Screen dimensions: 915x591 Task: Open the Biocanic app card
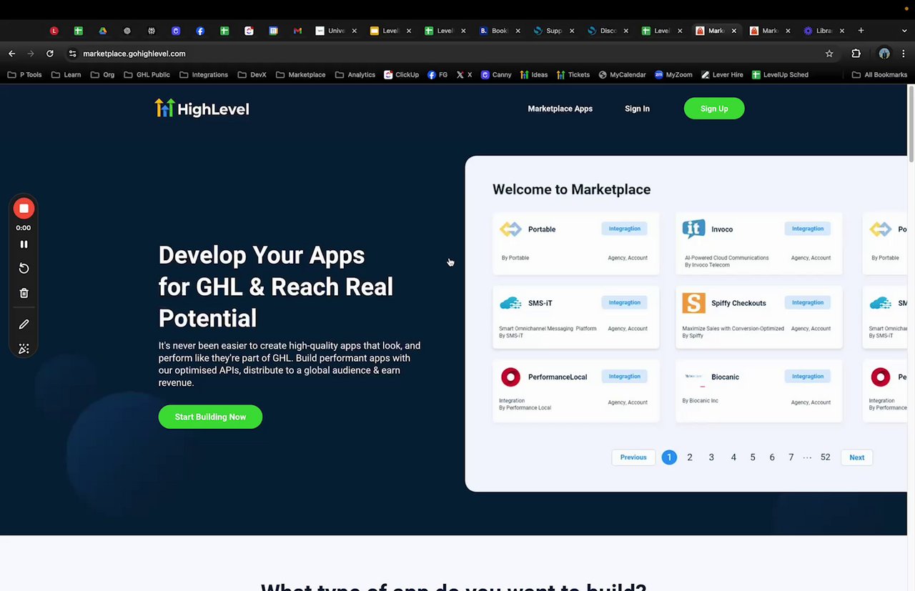point(759,391)
